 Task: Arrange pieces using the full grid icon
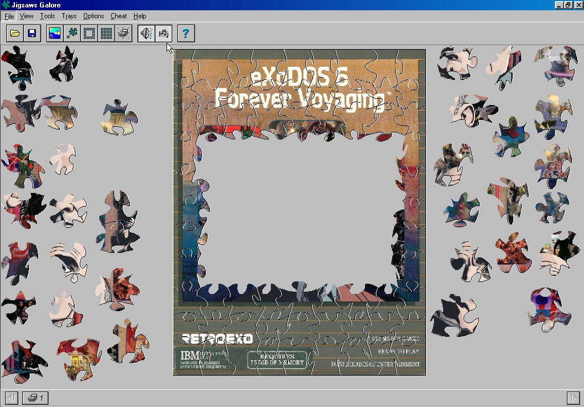pos(106,34)
